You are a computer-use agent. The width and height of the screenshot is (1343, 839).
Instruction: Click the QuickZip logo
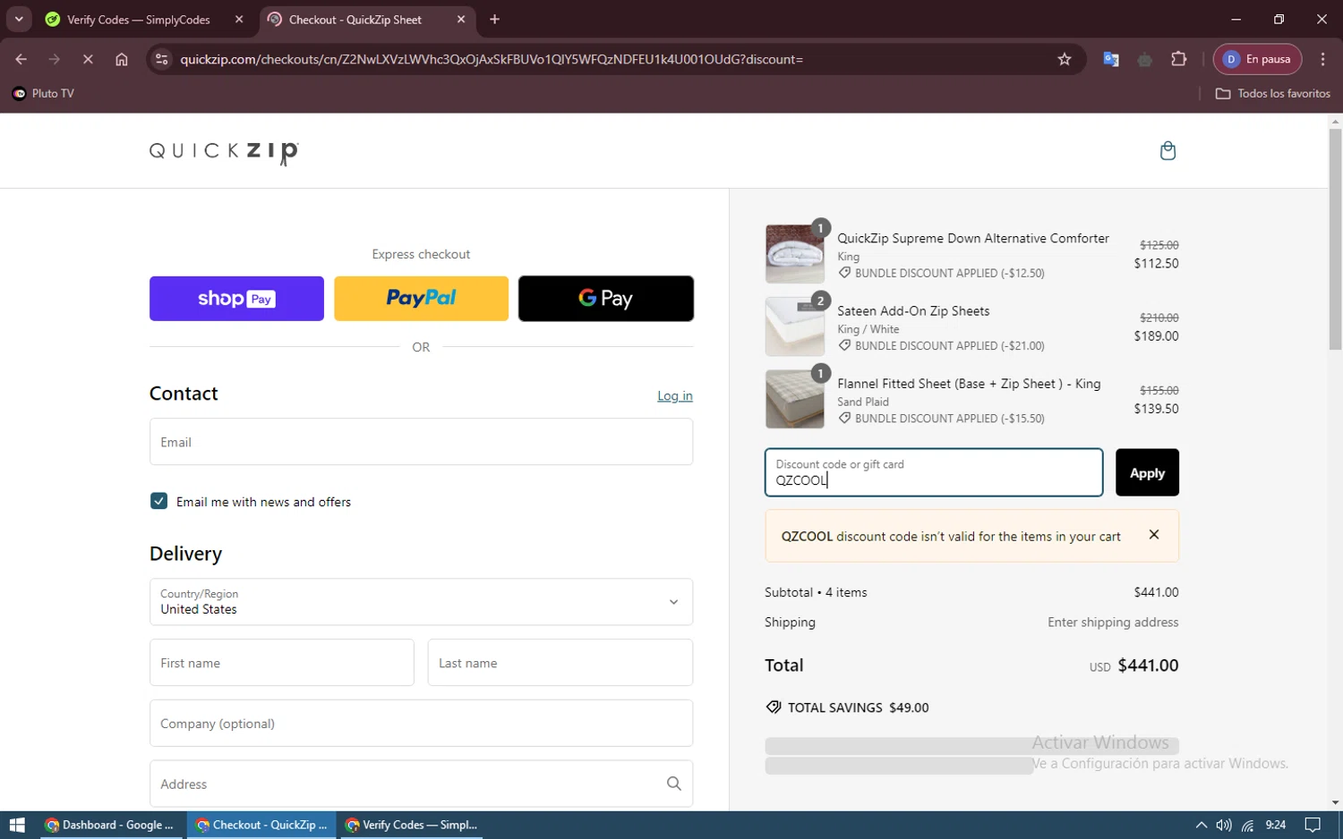pyautogui.click(x=224, y=152)
